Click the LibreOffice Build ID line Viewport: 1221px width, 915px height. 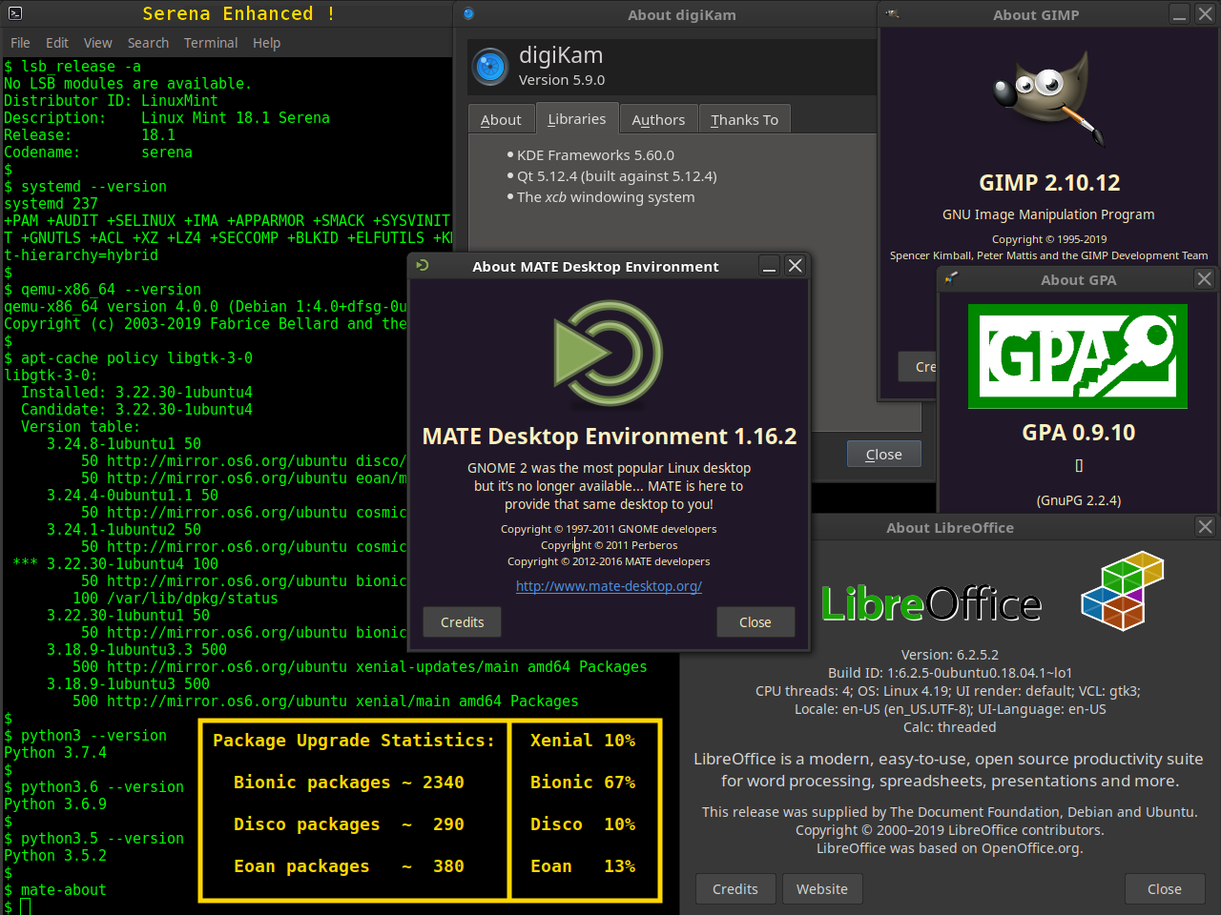[949, 673]
